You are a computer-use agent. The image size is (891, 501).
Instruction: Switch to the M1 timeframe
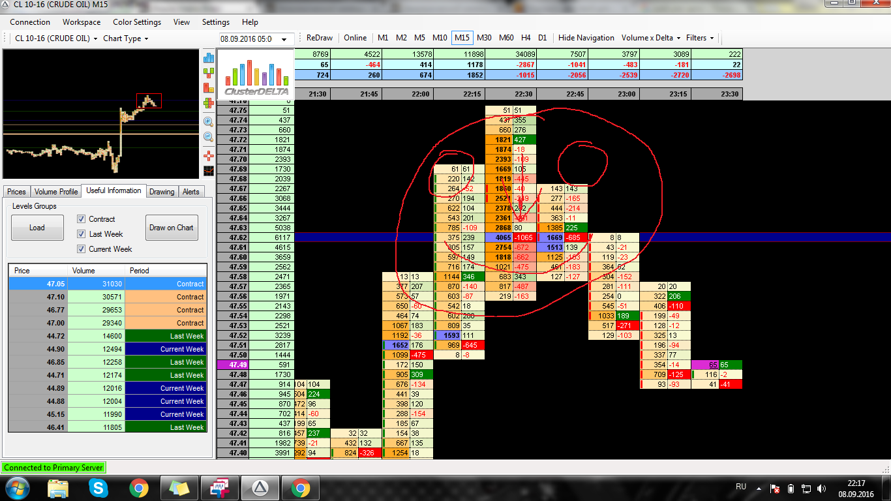(383, 38)
